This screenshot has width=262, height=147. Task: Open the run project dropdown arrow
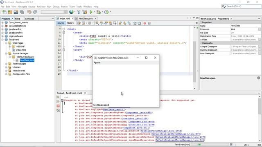coord(95,12)
